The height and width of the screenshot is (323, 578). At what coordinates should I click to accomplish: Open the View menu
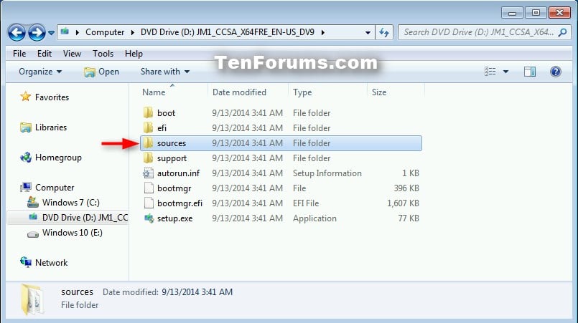point(72,54)
